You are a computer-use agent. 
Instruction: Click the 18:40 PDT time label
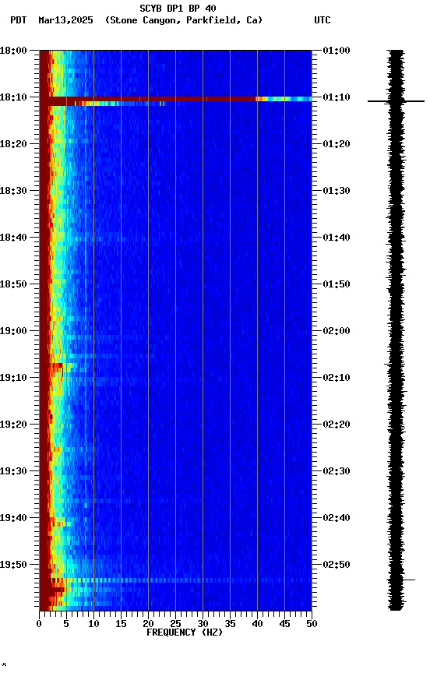click(x=13, y=238)
